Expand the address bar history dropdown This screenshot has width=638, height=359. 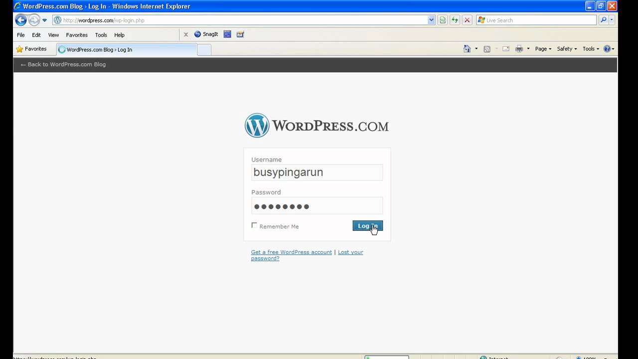click(432, 20)
